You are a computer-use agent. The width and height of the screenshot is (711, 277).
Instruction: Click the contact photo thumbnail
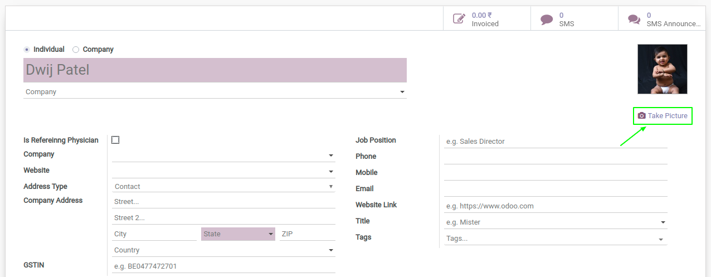pyautogui.click(x=663, y=69)
